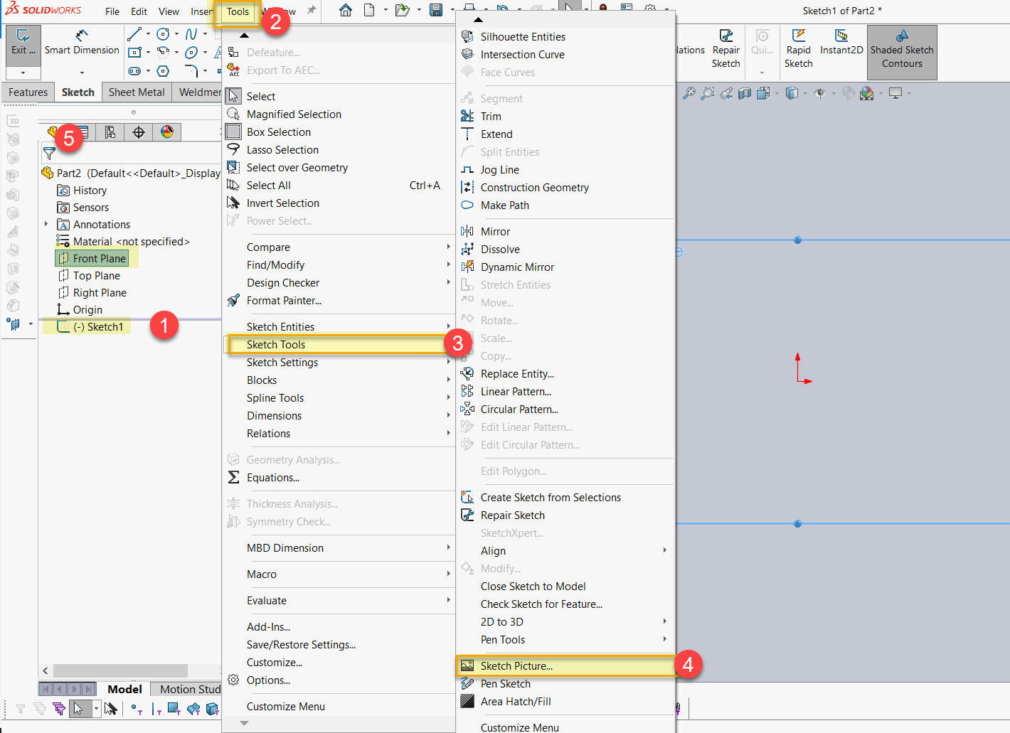
Task: Click Customize Menu at bottom of Tools
Action: tap(285, 707)
